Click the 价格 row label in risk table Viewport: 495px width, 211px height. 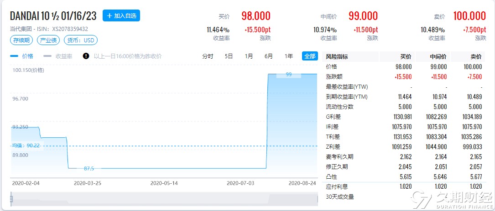pos(332,67)
